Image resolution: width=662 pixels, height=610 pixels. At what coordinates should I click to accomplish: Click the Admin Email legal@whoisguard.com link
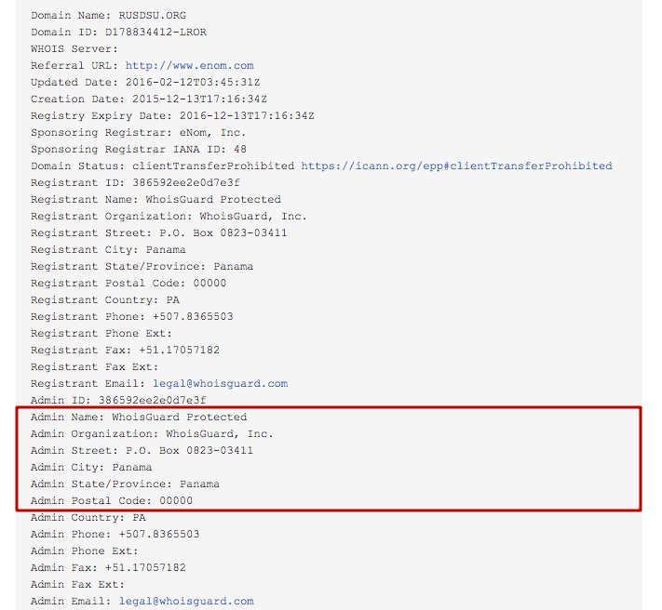(x=186, y=601)
